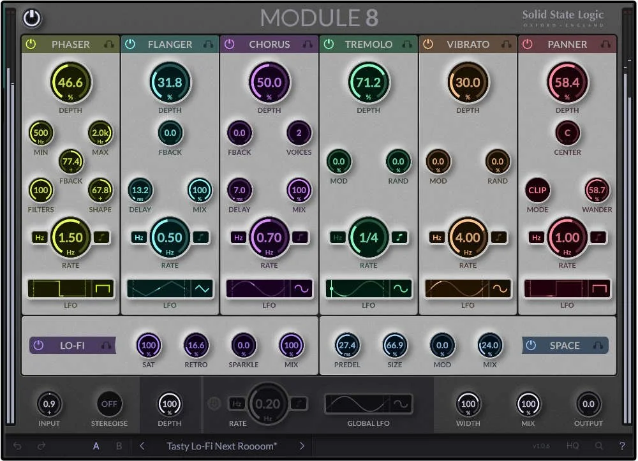The height and width of the screenshot is (461, 638).
Task: Toggle the main plugin power button
Action: click(32, 18)
